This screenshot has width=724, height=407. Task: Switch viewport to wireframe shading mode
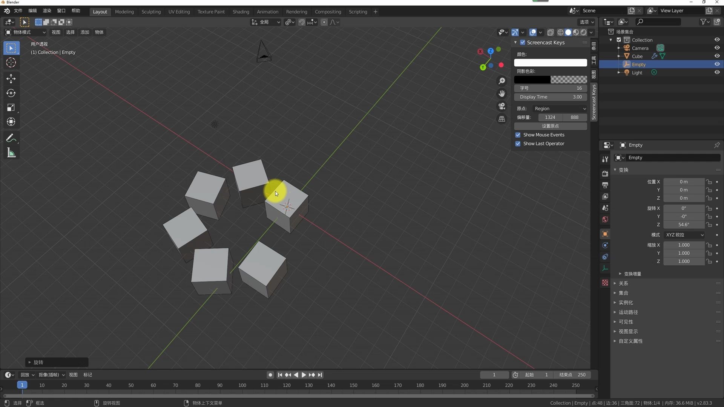click(x=560, y=32)
